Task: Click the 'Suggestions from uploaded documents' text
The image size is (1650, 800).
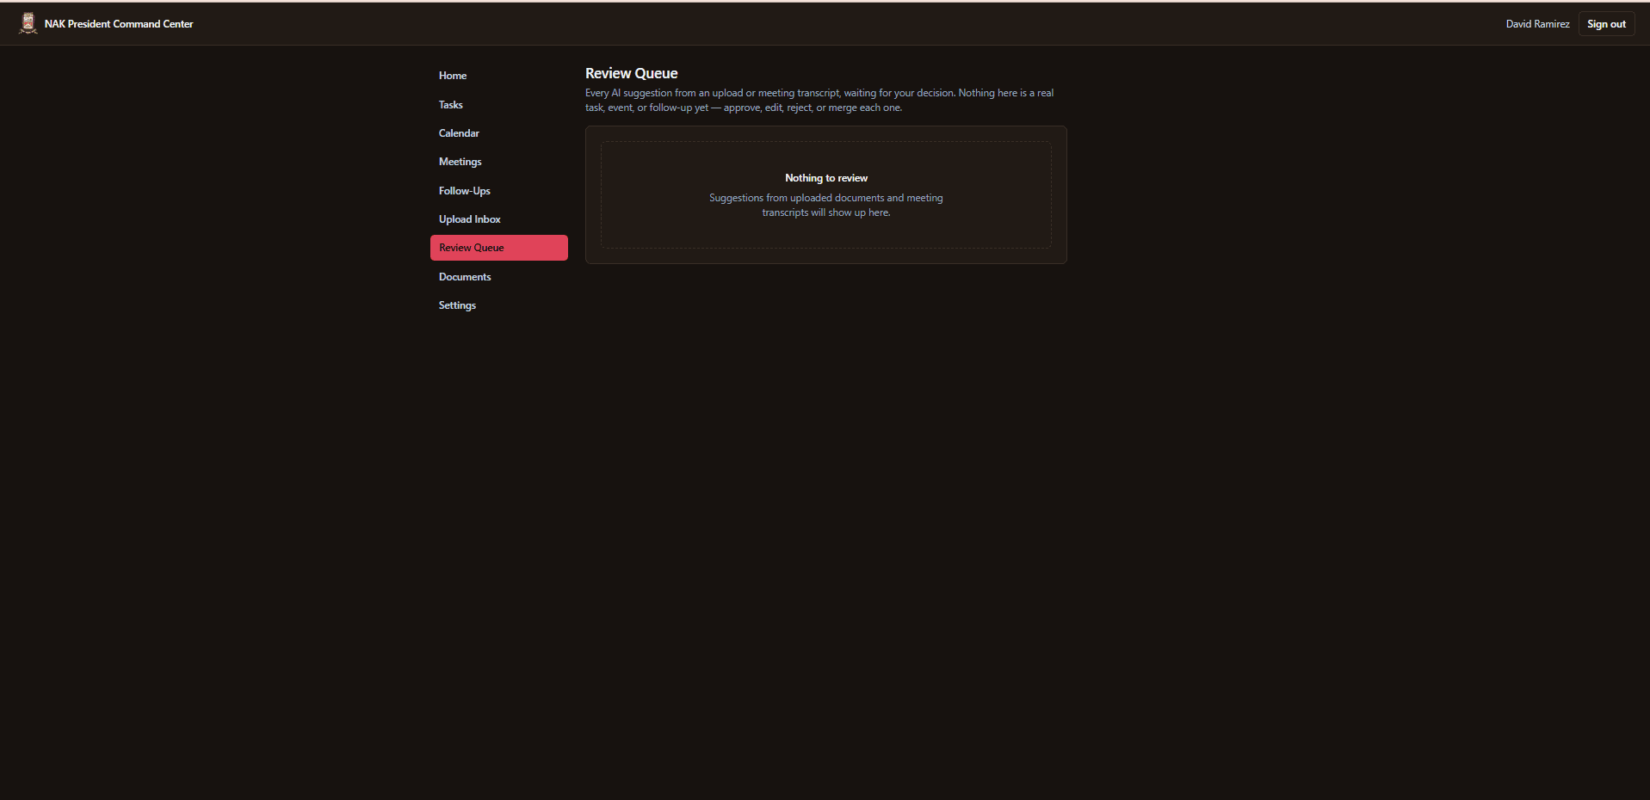Action: click(x=826, y=205)
